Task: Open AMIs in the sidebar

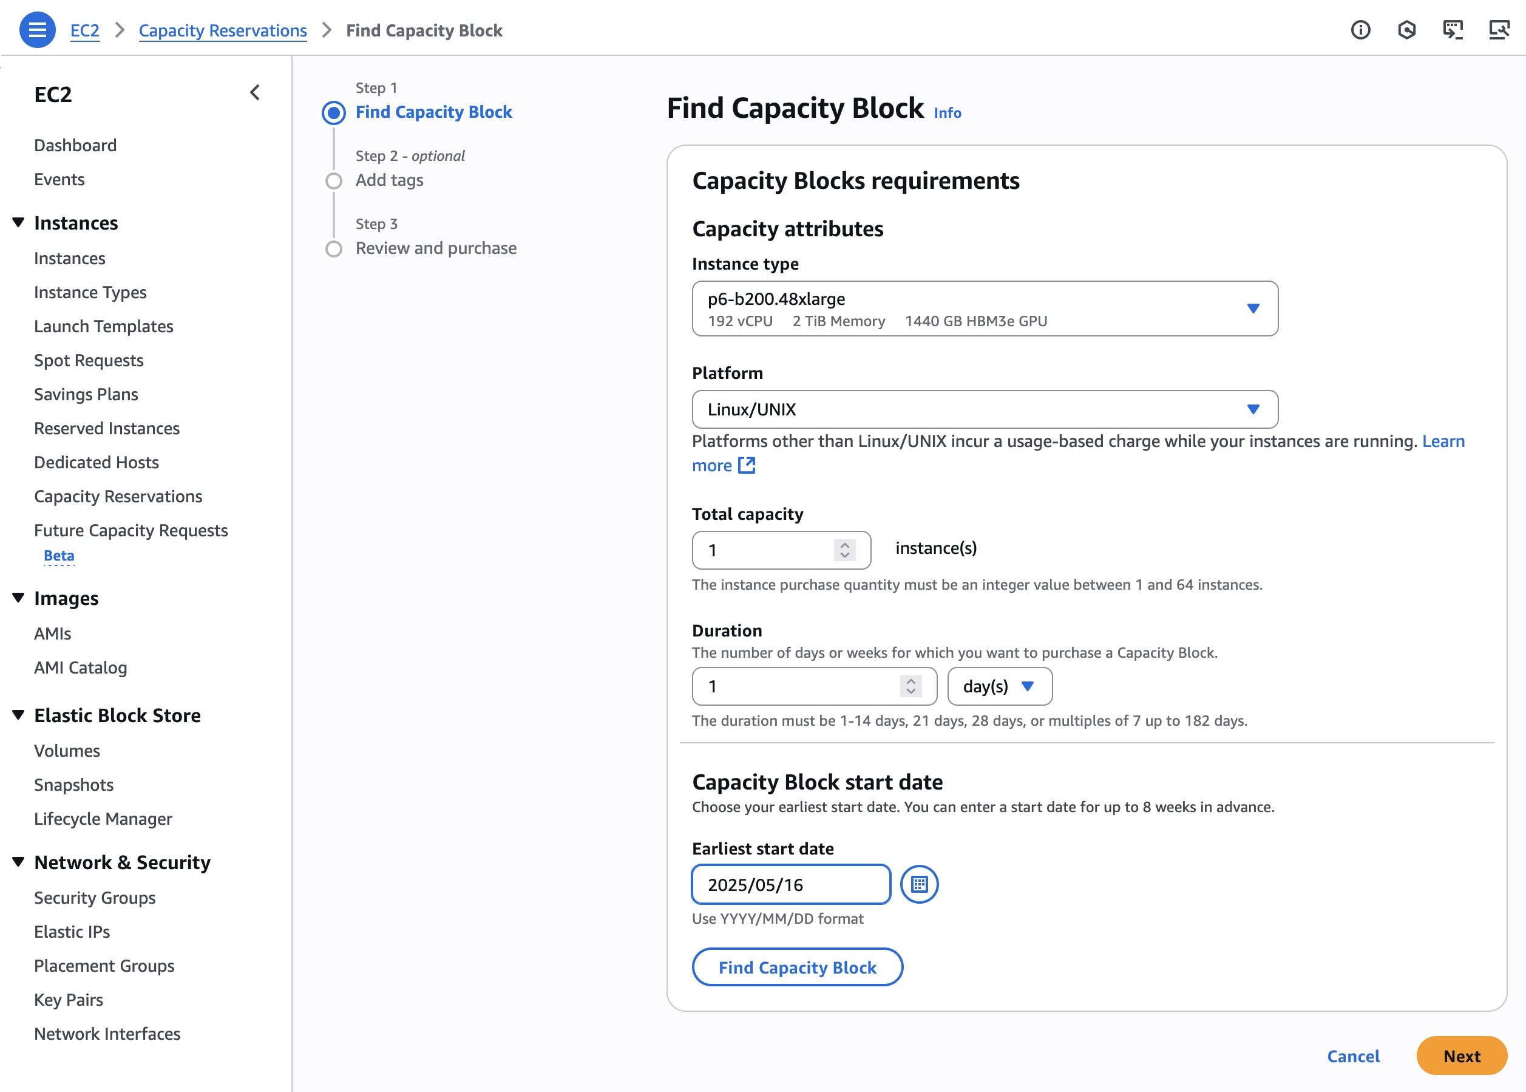Action: 52,633
